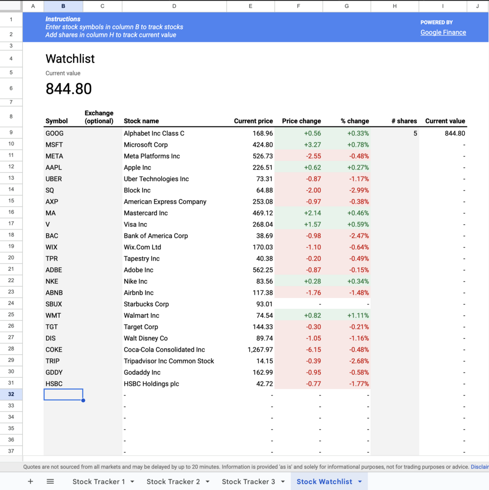Screen dimensions: 489x490
Task: Select the SQ symbol cell
Action: pyautogui.click(x=63, y=191)
